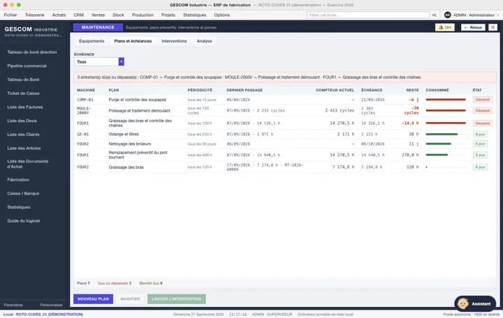Select the Vidange et filtres plan
The width and height of the screenshot is (503, 318).
[124, 134]
